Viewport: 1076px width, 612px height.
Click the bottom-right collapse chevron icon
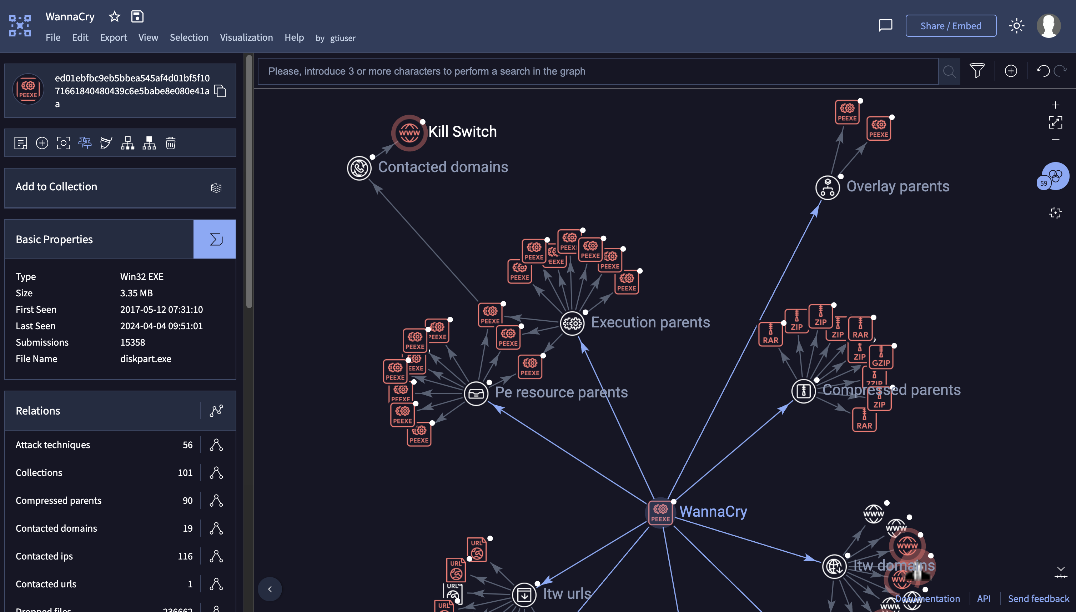click(x=1060, y=572)
